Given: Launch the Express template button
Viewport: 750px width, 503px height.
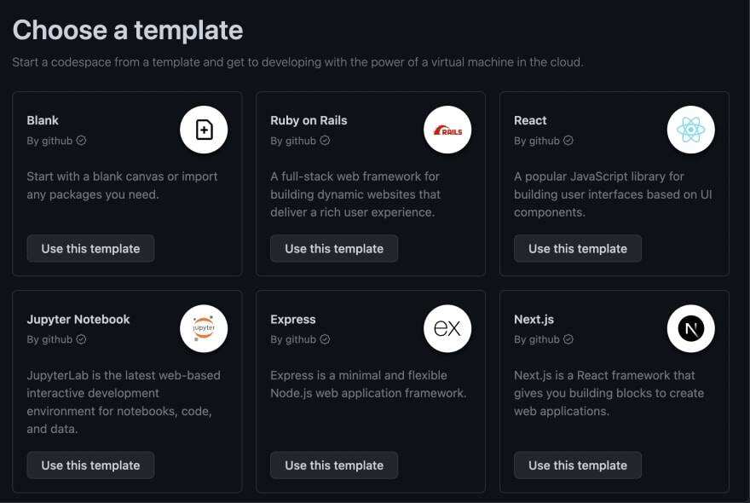Looking at the screenshot, I should pyautogui.click(x=334, y=465).
